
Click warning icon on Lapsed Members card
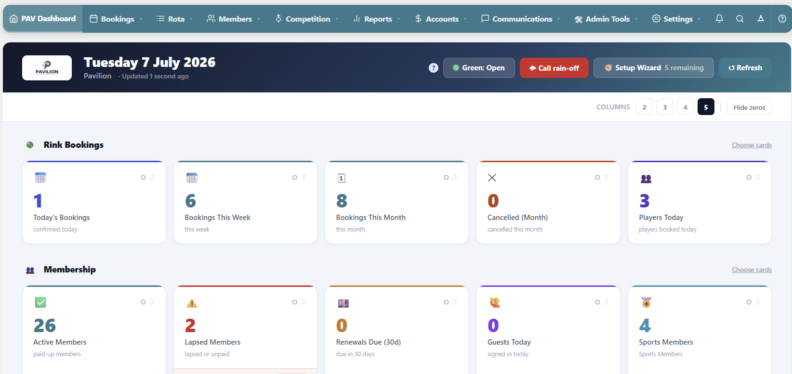[x=192, y=303]
